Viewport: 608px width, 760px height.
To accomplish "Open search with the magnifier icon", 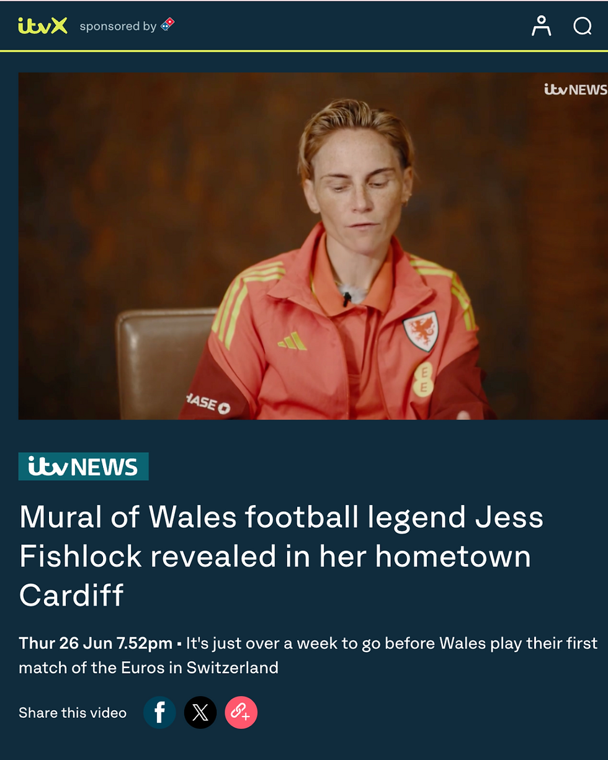I will pos(582,26).
